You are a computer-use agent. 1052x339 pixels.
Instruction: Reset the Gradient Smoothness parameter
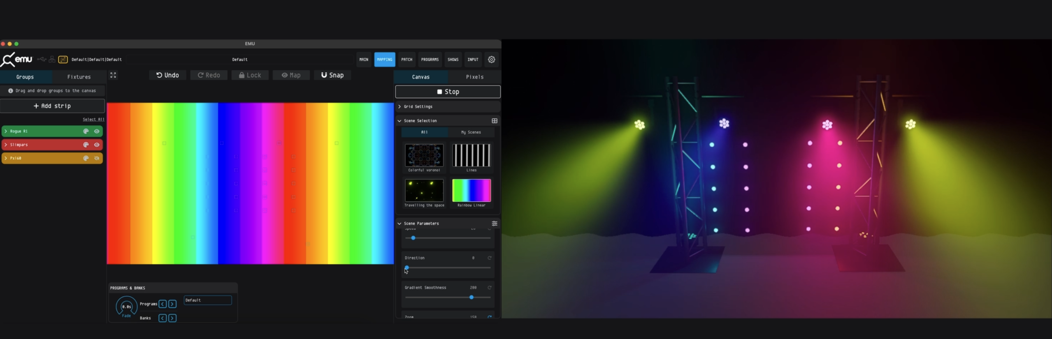[490, 288]
